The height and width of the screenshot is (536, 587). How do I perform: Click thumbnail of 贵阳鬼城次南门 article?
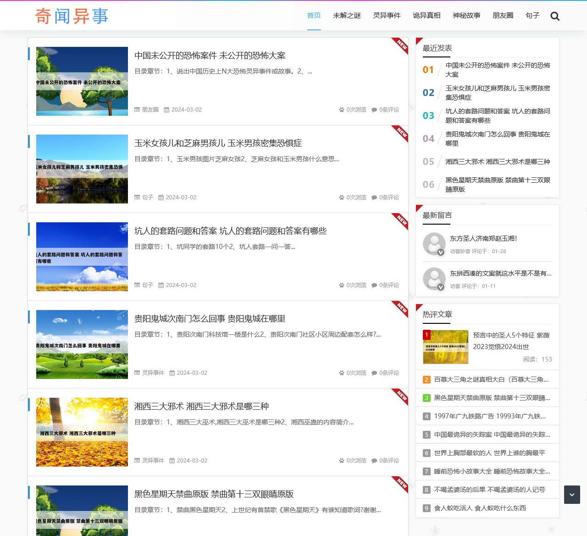coord(82,344)
